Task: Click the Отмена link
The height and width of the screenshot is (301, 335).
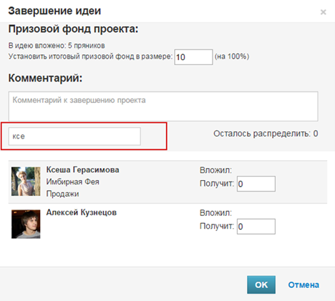Action: tap(304, 285)
